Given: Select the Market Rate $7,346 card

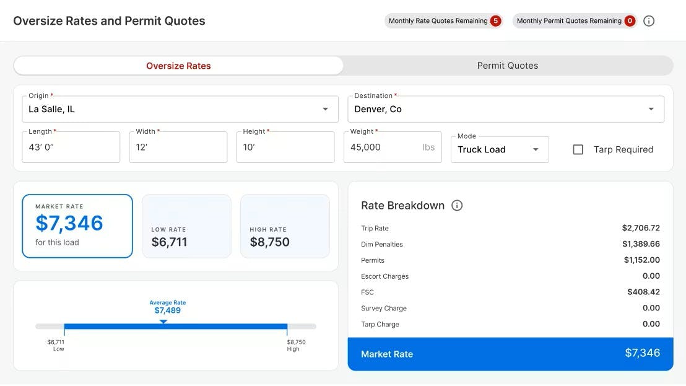Looking at the screenshot, I should (77, 226).
